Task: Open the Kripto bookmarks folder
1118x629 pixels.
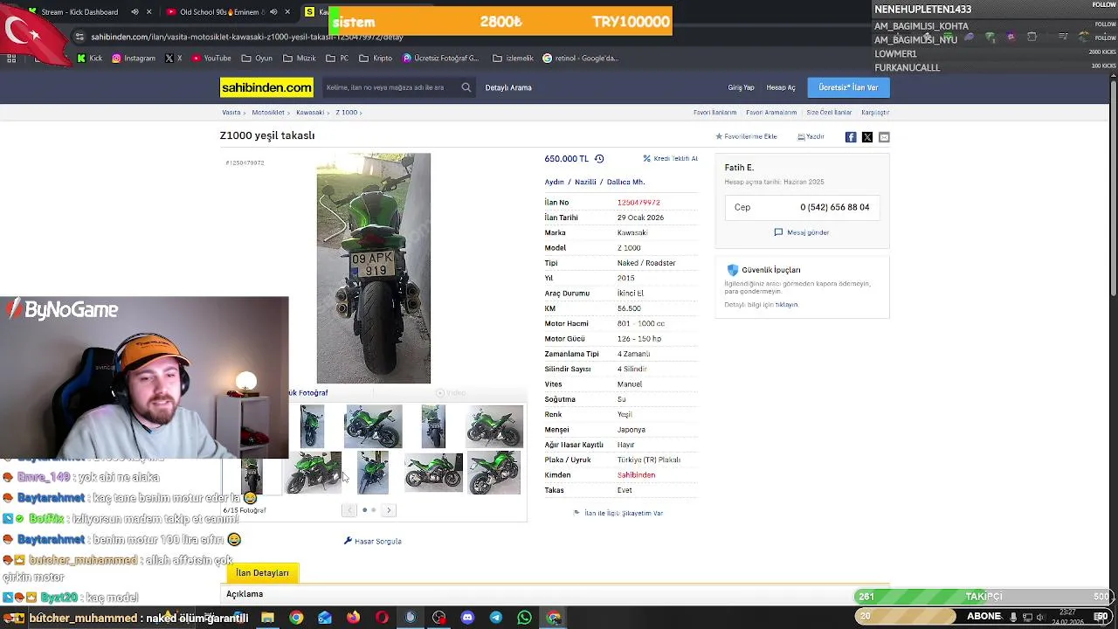Action: point(376,59)
